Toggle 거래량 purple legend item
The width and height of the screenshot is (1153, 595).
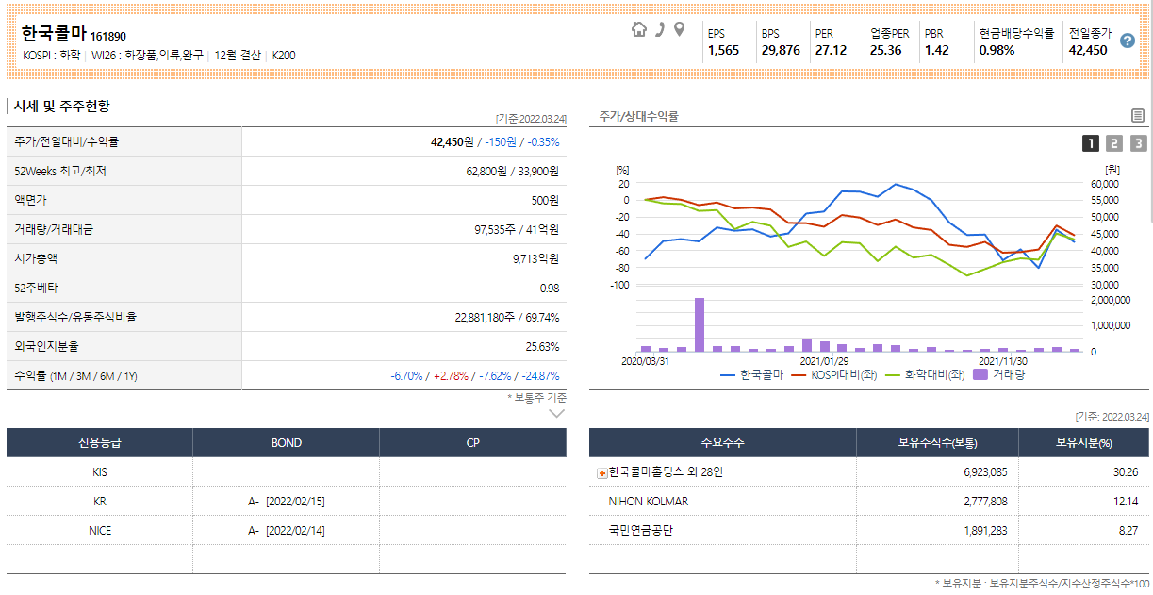pyautogui.click(x=998, y=374)
